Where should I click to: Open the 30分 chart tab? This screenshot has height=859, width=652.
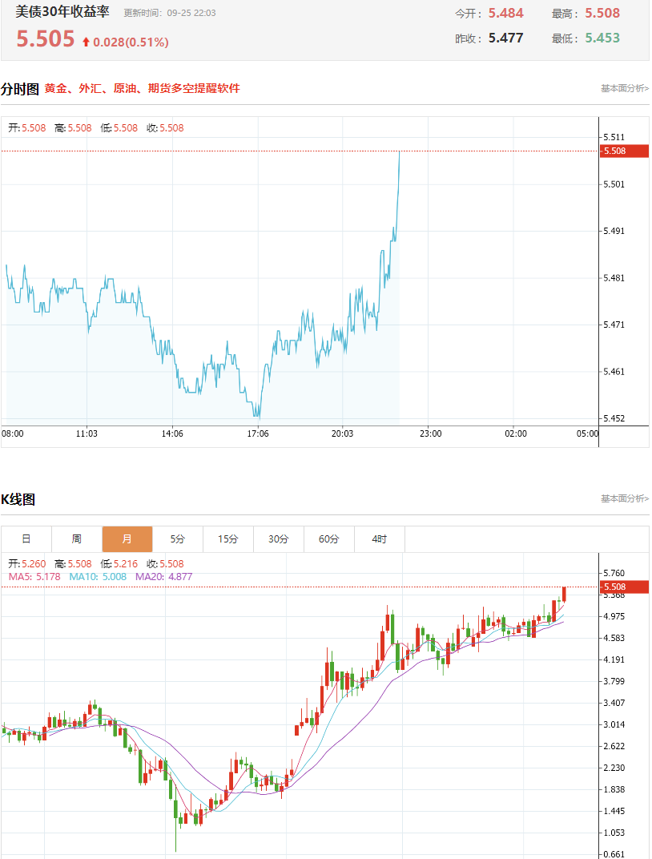click(x=278, y=539)
